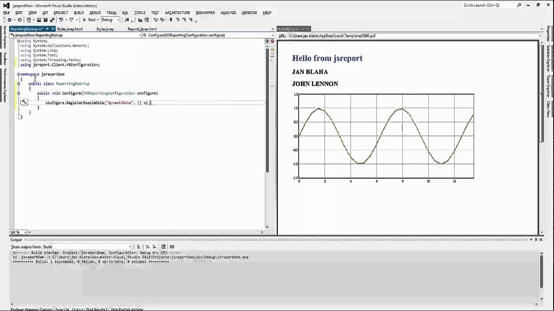Open the Solution Explorer side tab

coord(548,58)
